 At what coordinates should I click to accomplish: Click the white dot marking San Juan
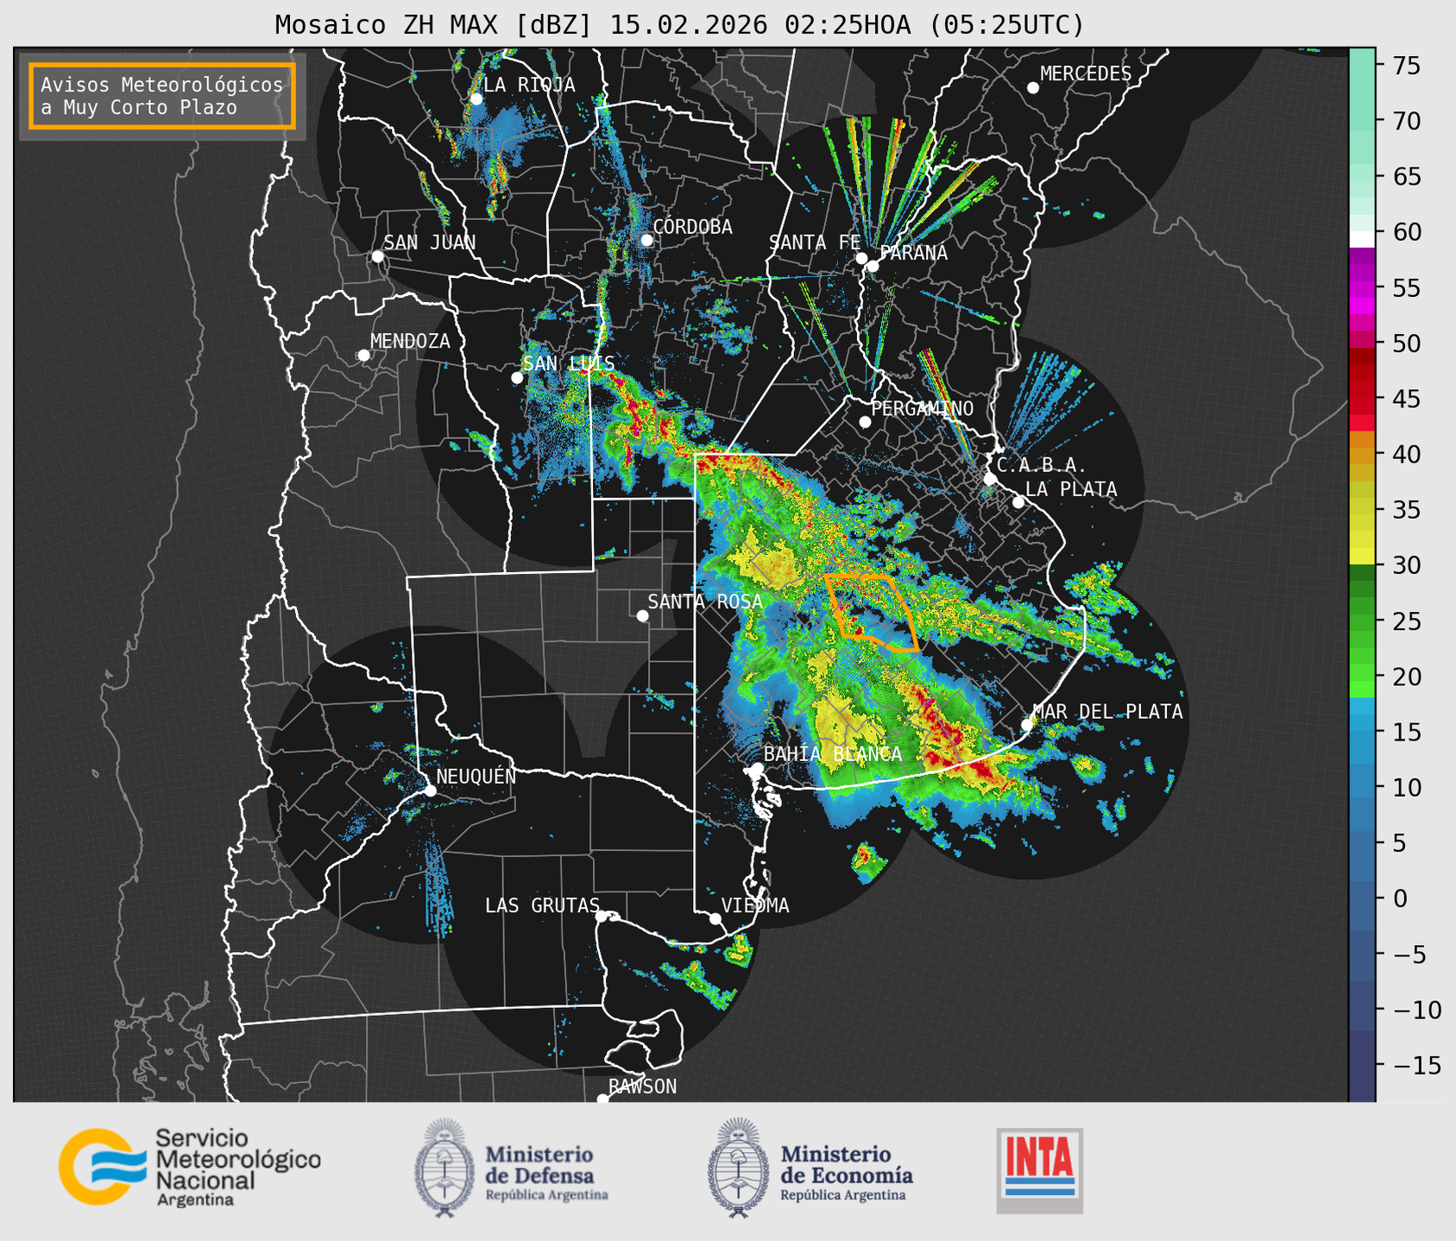tap(377, 256)
